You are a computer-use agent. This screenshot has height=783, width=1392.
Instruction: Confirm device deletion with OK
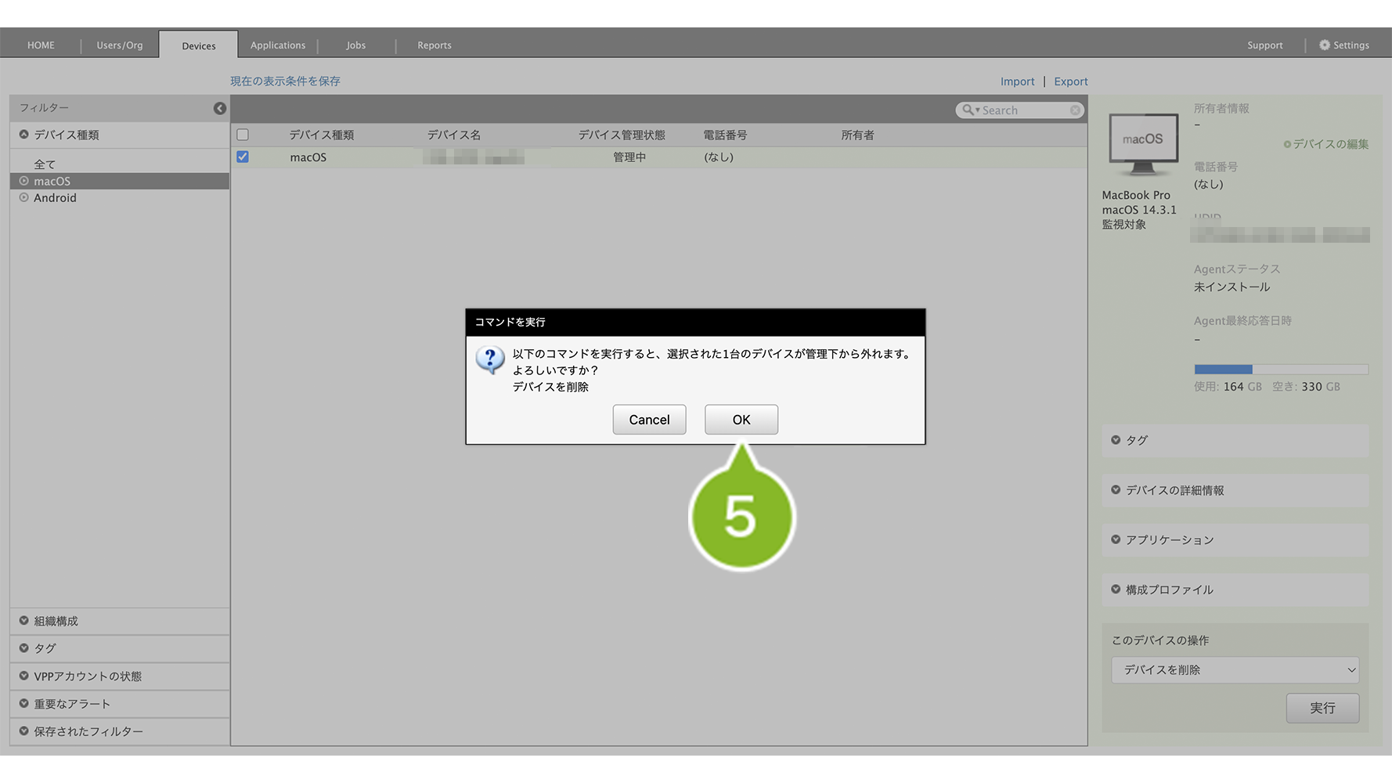[x=741, y=420]
